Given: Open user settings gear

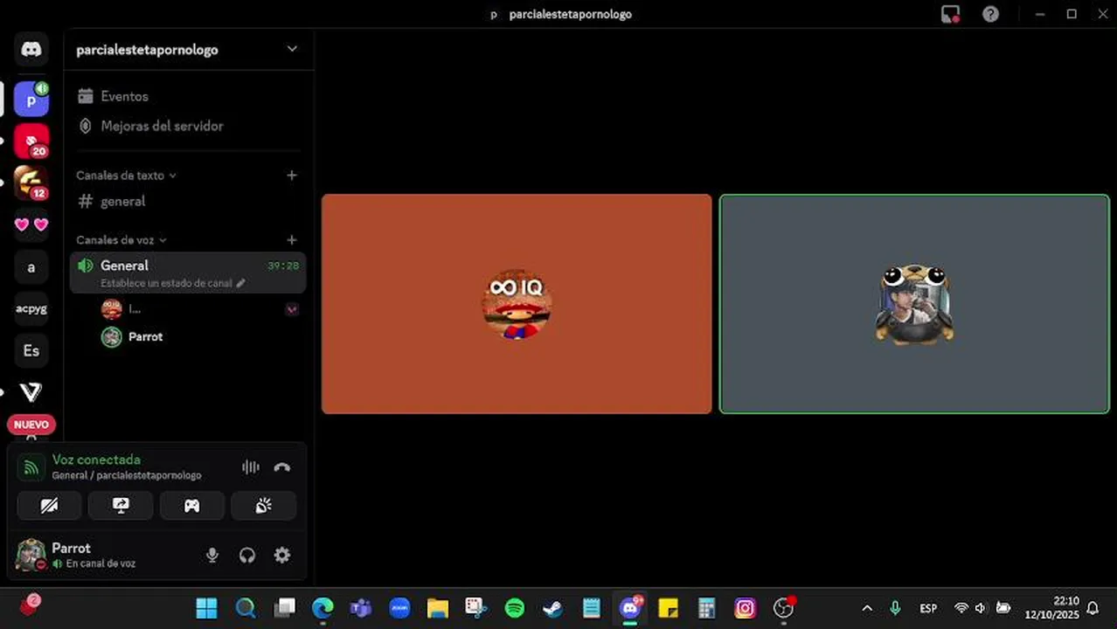Looking at the screenshot, I should [x=282, y=555].
